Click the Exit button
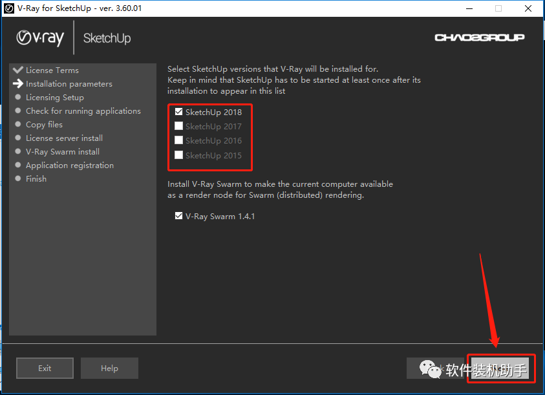 tap(45, 368)
